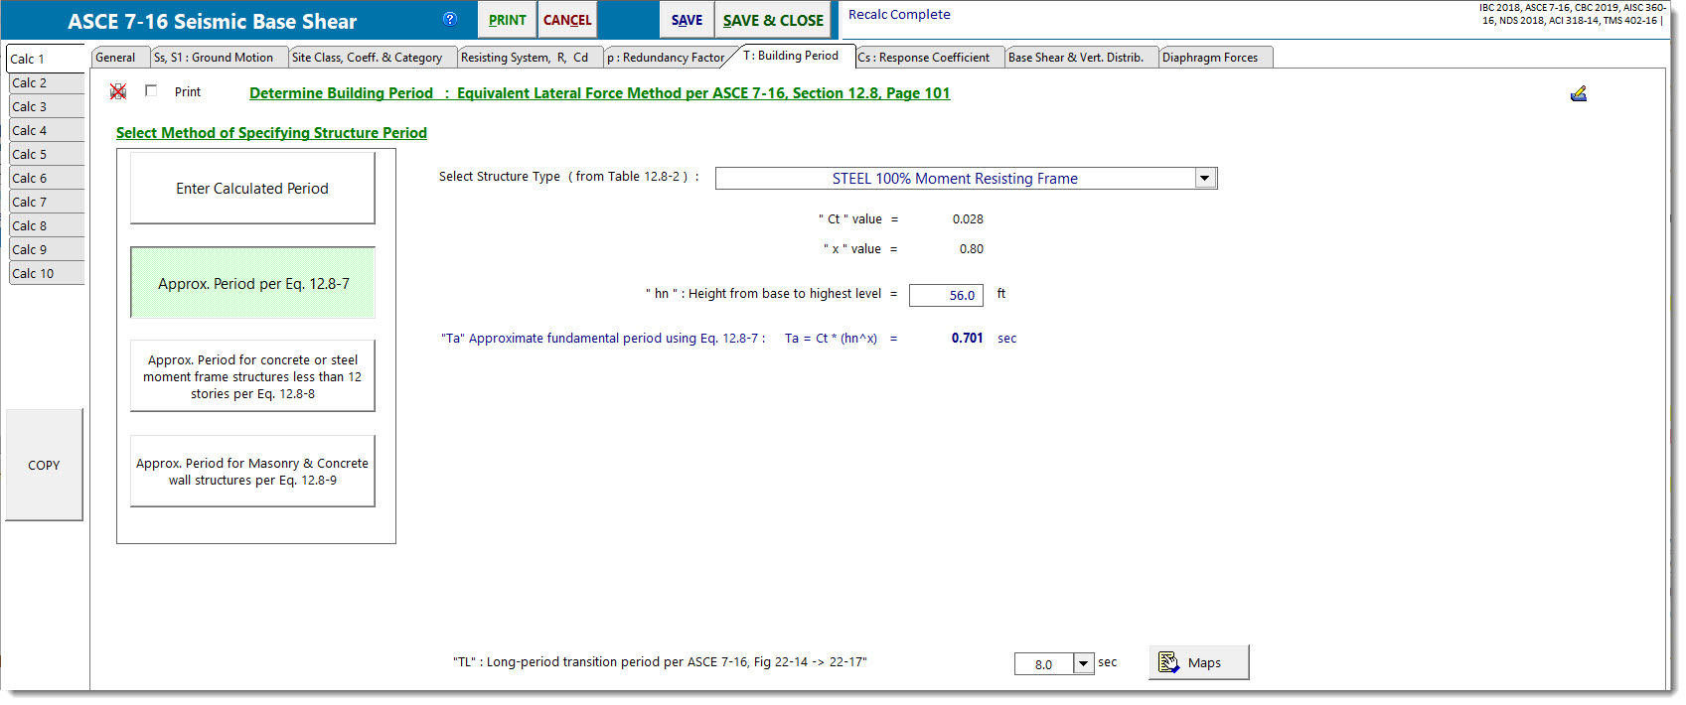The image size is (1686, 705).
Task: Go to Site Class, Coeff. & Category tab
Action: pyautogui.click(x=367, y=58)
